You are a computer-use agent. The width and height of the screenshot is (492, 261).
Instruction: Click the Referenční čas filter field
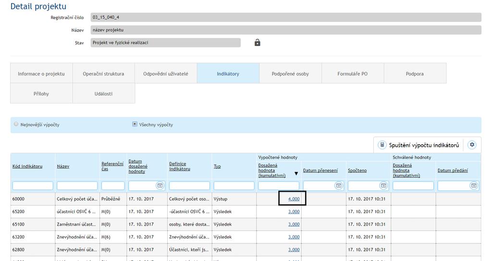tap(113, 186)
